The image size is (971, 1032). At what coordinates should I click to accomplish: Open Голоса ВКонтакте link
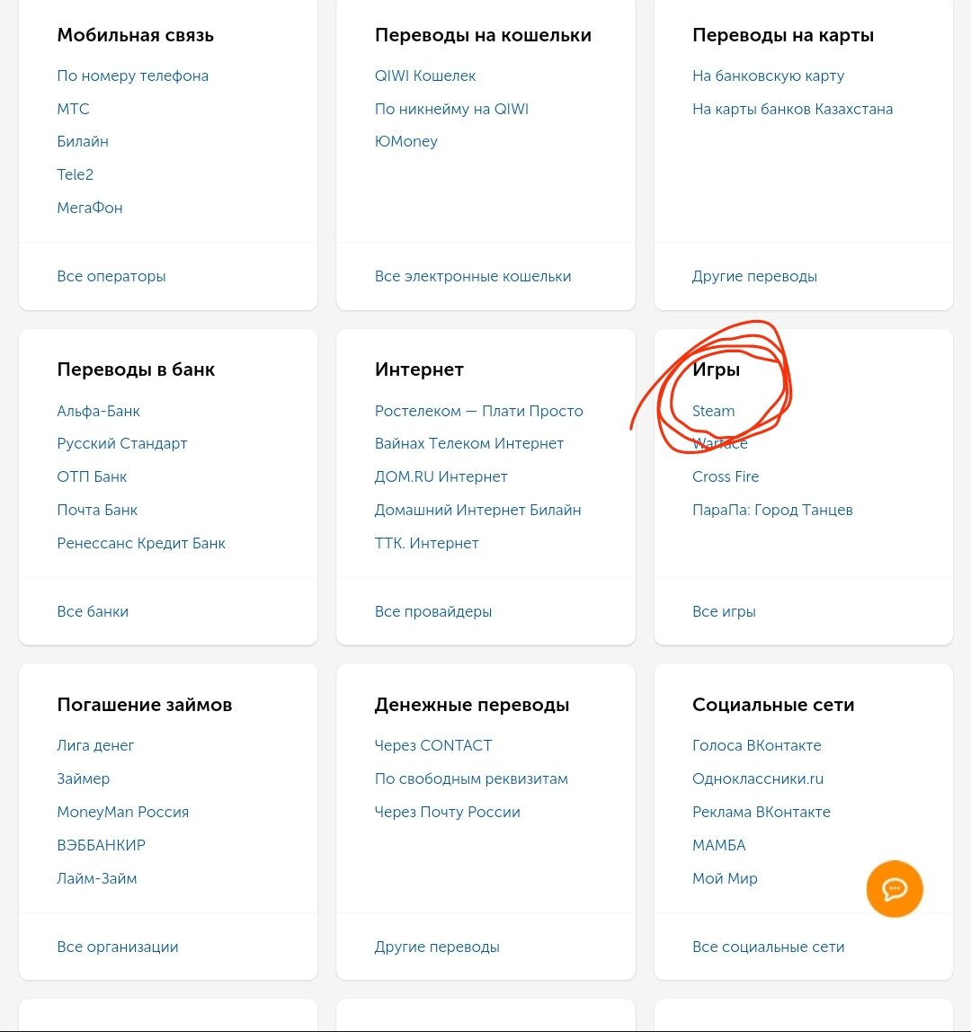click(x=756, y=746)
